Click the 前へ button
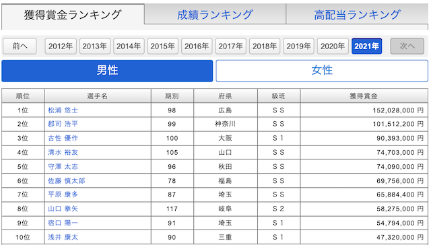 coord(20,46)
